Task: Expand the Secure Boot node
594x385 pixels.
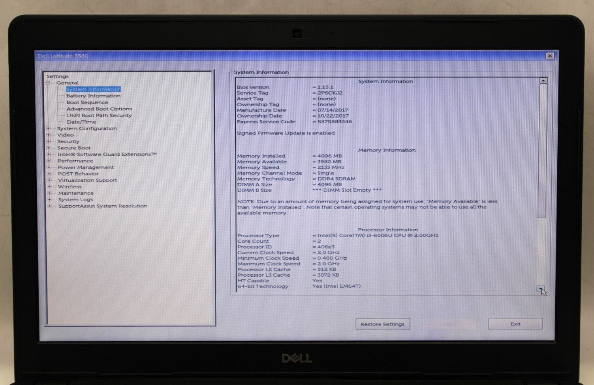Action: coord(49,148)
